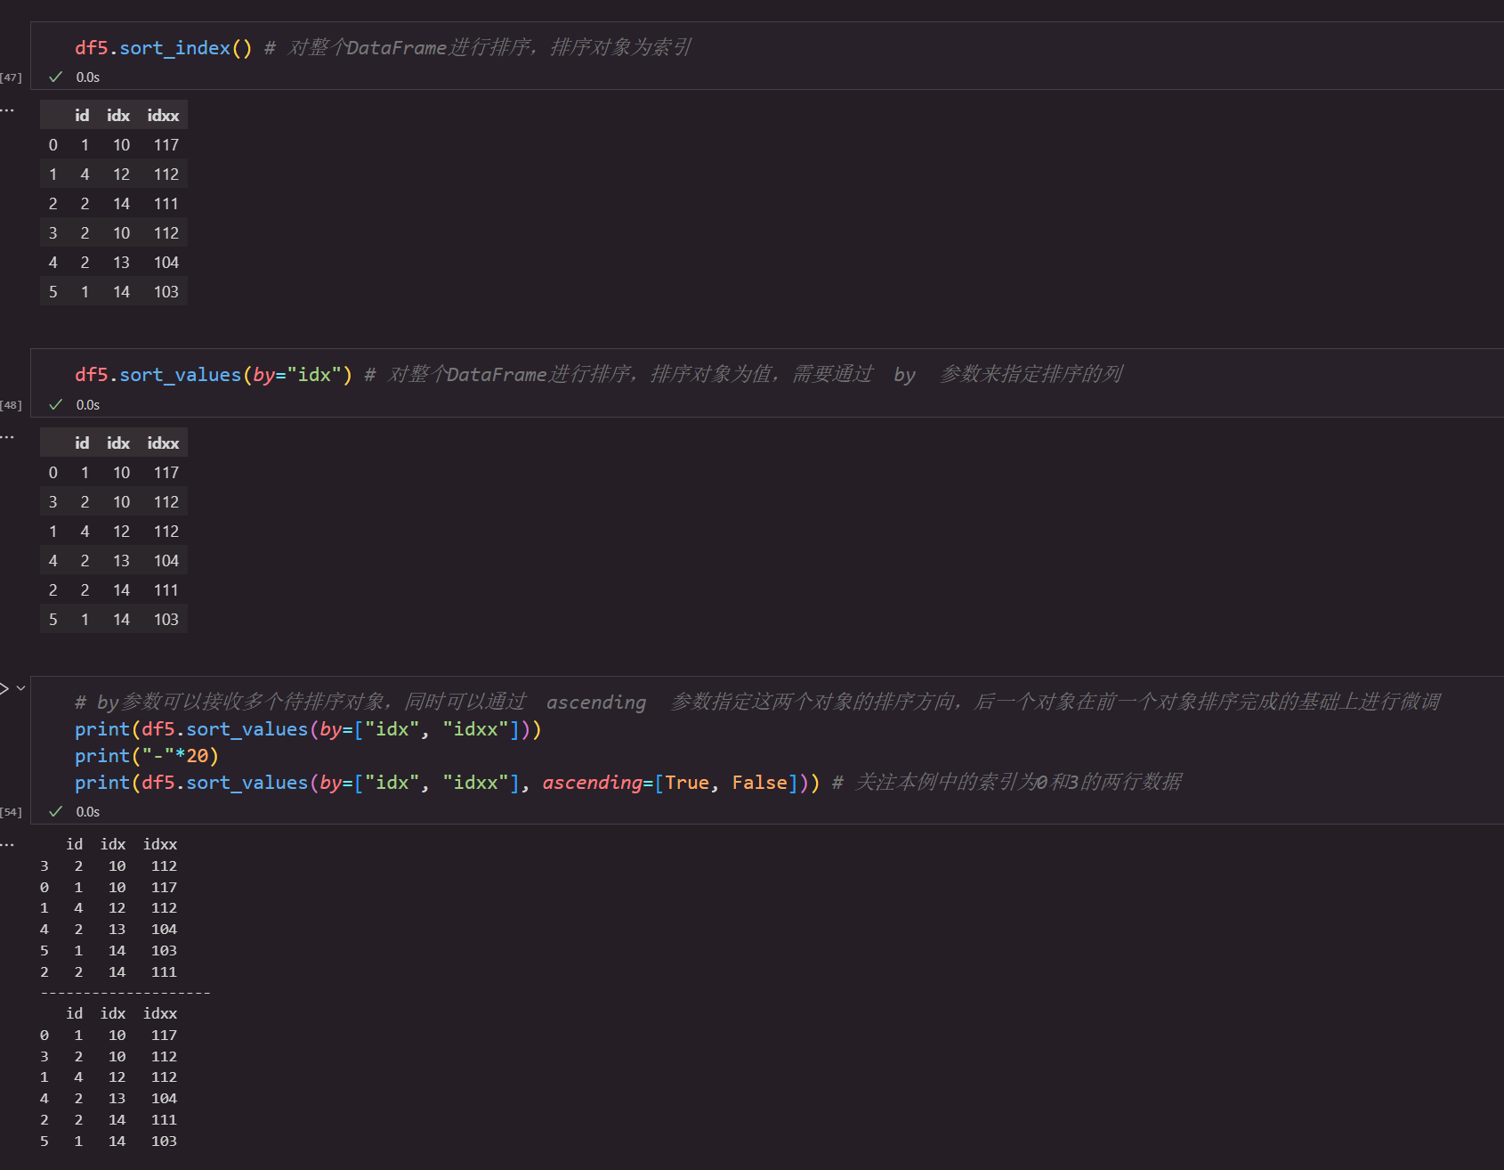Click value 103 in the sort_values output table
The image size is (1504, 1170).
(x=166, y=620)
